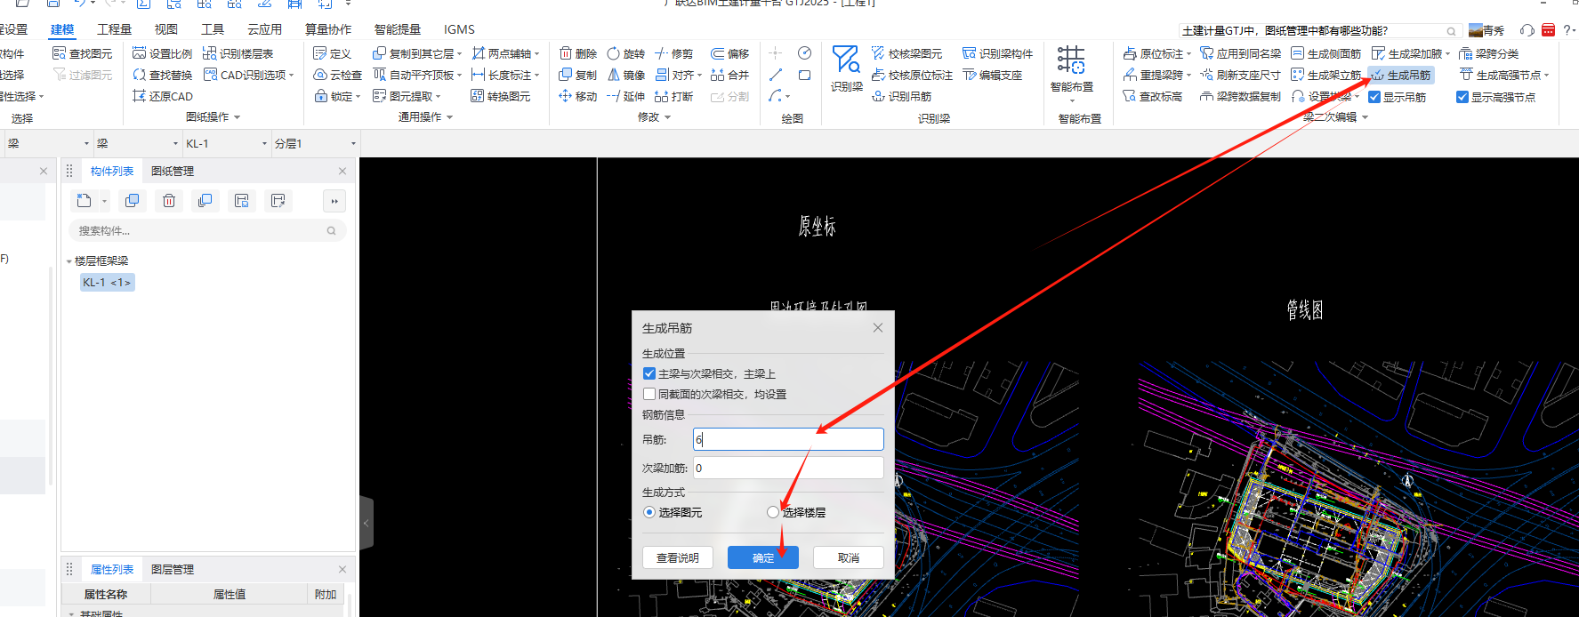Image resolution: width=1579 pixels, height=617 pixels.
Task: Click 生成侧面筋 generate side bars
Action: pos(1325,53)
